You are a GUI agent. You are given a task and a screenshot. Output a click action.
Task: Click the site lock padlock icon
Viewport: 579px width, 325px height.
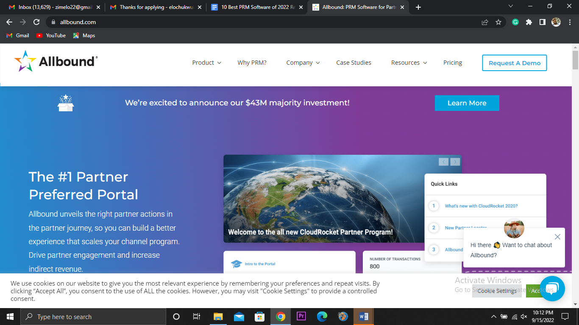(53, 22)
